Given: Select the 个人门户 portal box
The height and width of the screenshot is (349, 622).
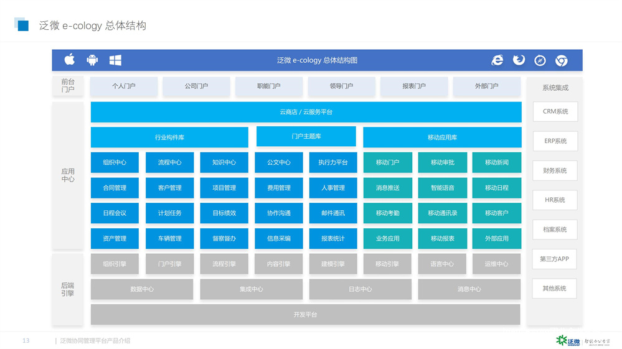Looking at the screenshot, I should [124, 86].
